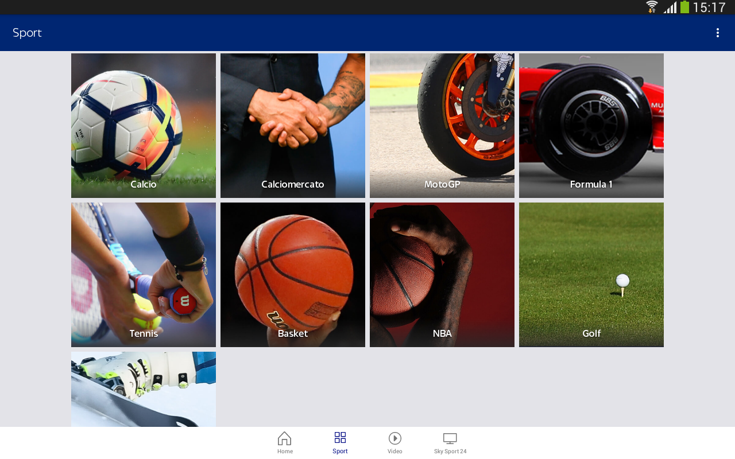The height and width of the screenshot is (459, 735).
Task: Open the Calcio category tile
Action: pyautogui.click(x=144, y=126)
